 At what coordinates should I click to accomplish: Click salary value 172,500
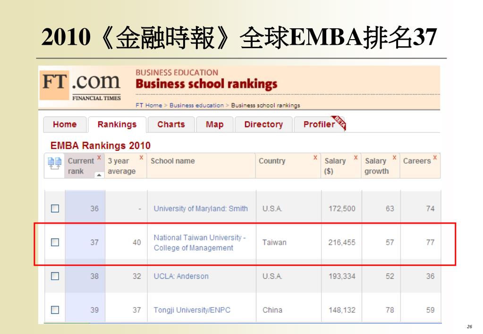click(x=342, y=209)
